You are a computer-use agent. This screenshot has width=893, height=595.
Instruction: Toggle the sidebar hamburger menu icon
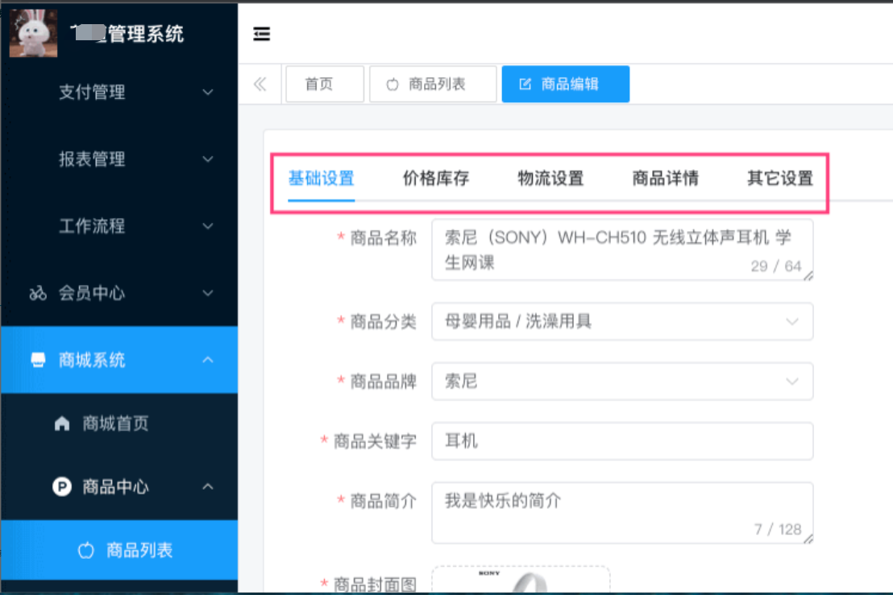[x=262, y=34]
